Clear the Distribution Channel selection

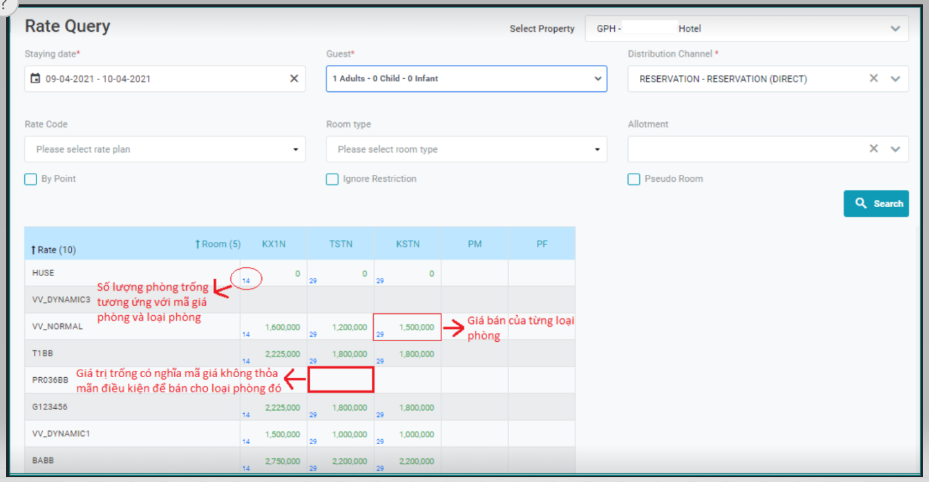click(873, 79)
